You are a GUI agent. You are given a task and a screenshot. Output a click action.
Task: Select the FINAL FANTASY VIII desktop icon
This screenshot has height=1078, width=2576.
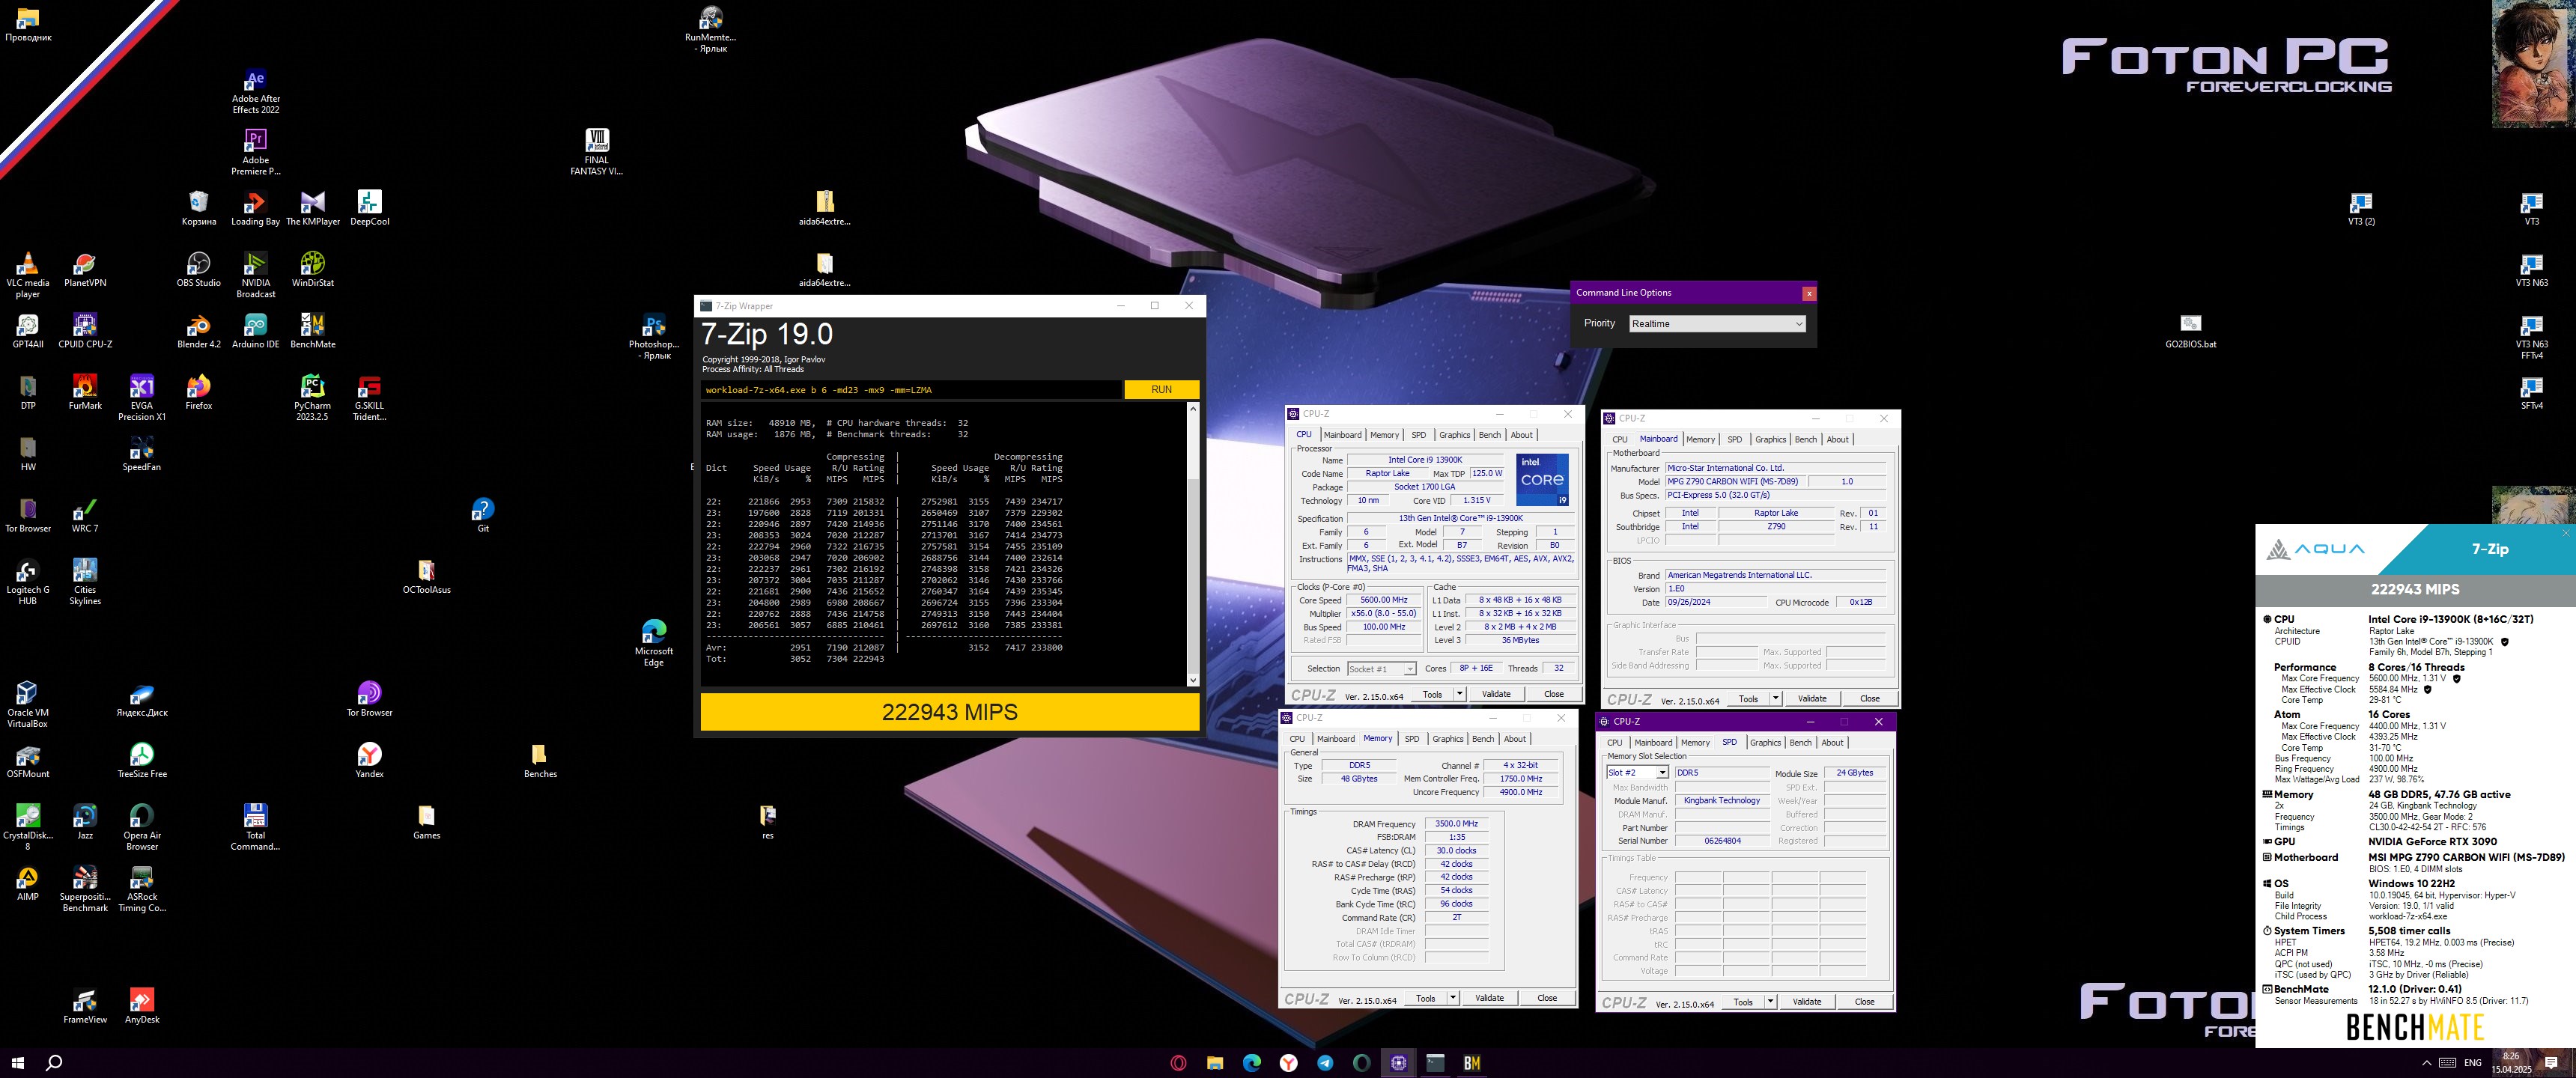tap(597, 152)
